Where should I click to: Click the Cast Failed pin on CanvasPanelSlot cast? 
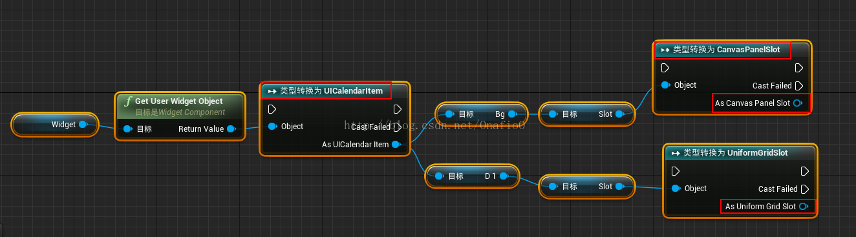[798, 86]
